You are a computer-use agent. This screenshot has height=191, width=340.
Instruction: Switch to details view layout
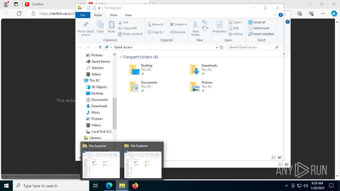click(x=274, y=158)
